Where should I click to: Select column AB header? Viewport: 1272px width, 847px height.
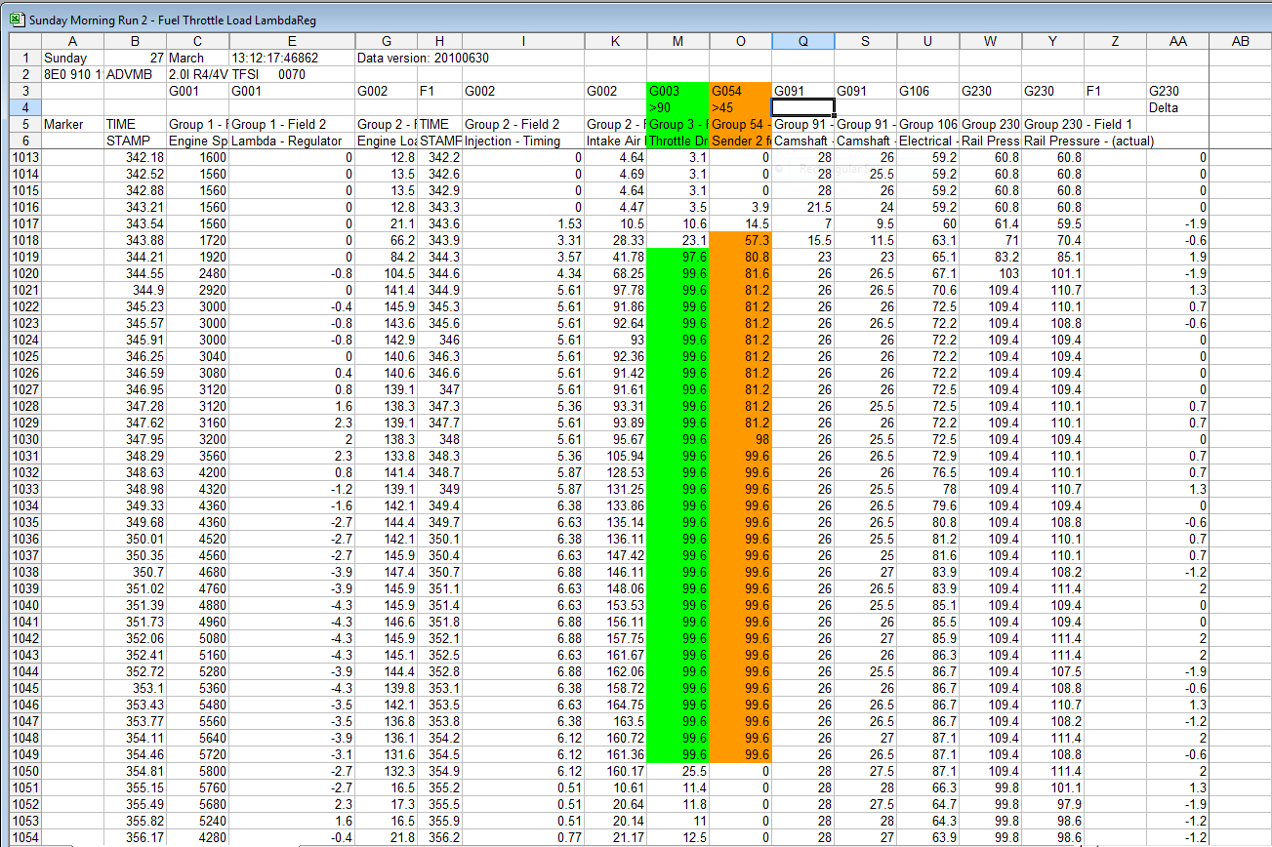[1240, 41]
